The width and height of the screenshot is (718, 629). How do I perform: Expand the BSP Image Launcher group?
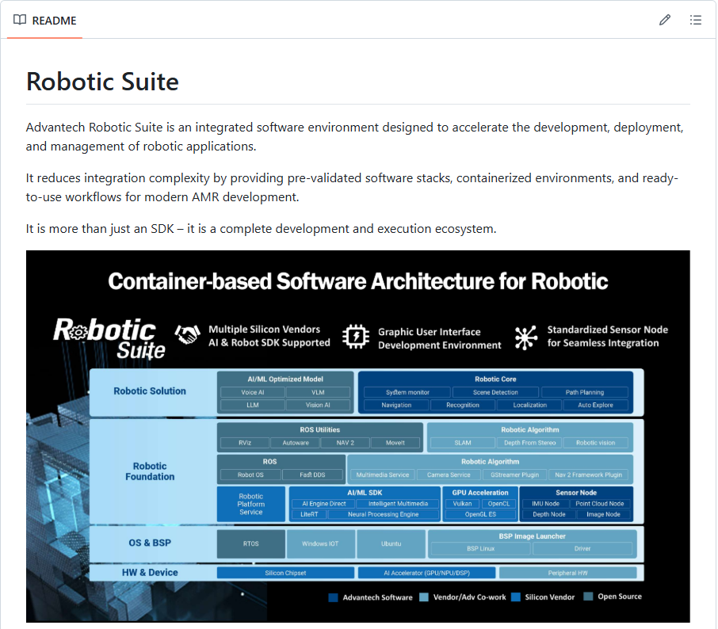[x=533, y=536]
